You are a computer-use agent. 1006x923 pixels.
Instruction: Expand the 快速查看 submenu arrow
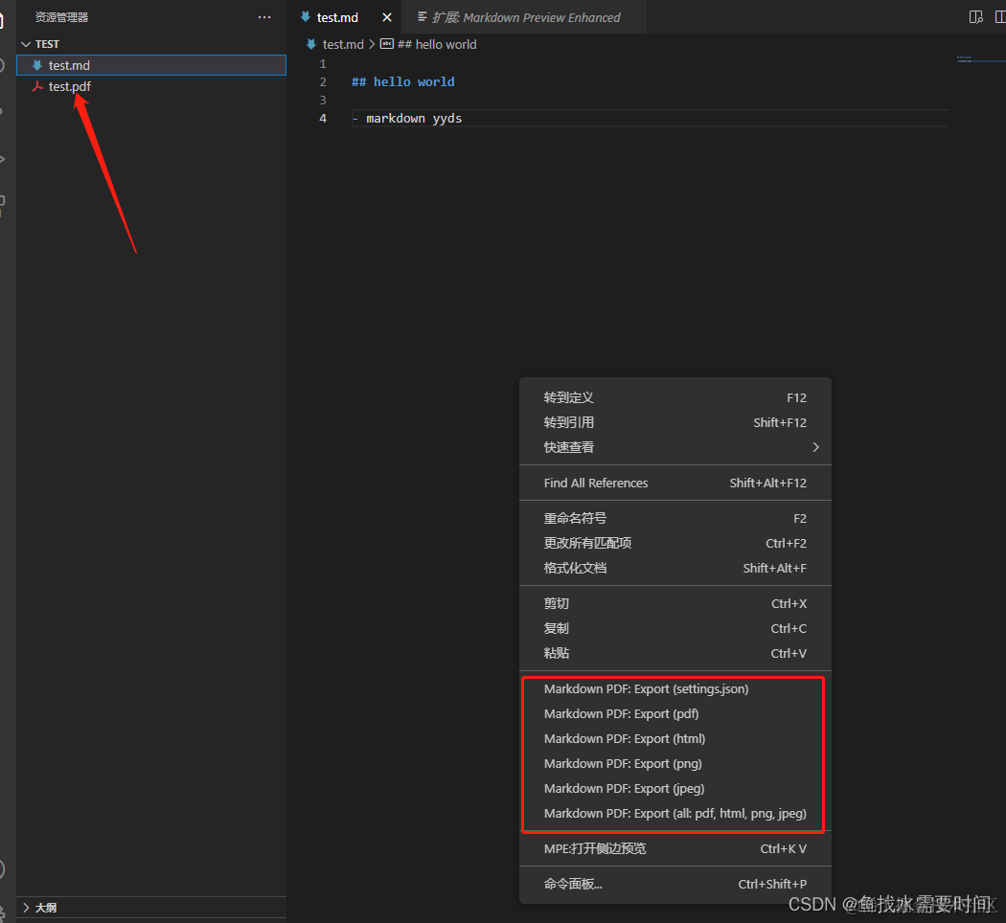pos(815,447)
